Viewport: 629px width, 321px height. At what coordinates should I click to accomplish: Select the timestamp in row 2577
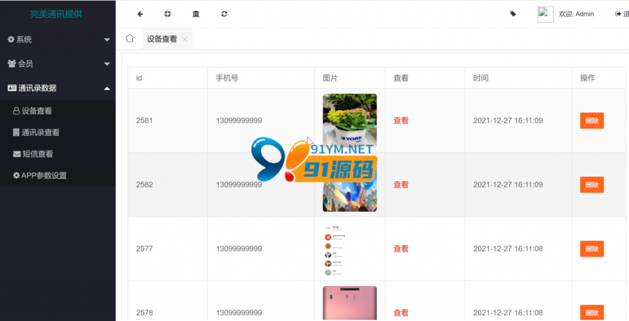coord(508,249)
